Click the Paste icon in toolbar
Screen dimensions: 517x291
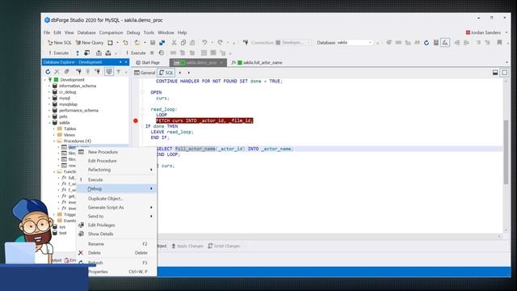pyautogui.click(x=192, y=43)
